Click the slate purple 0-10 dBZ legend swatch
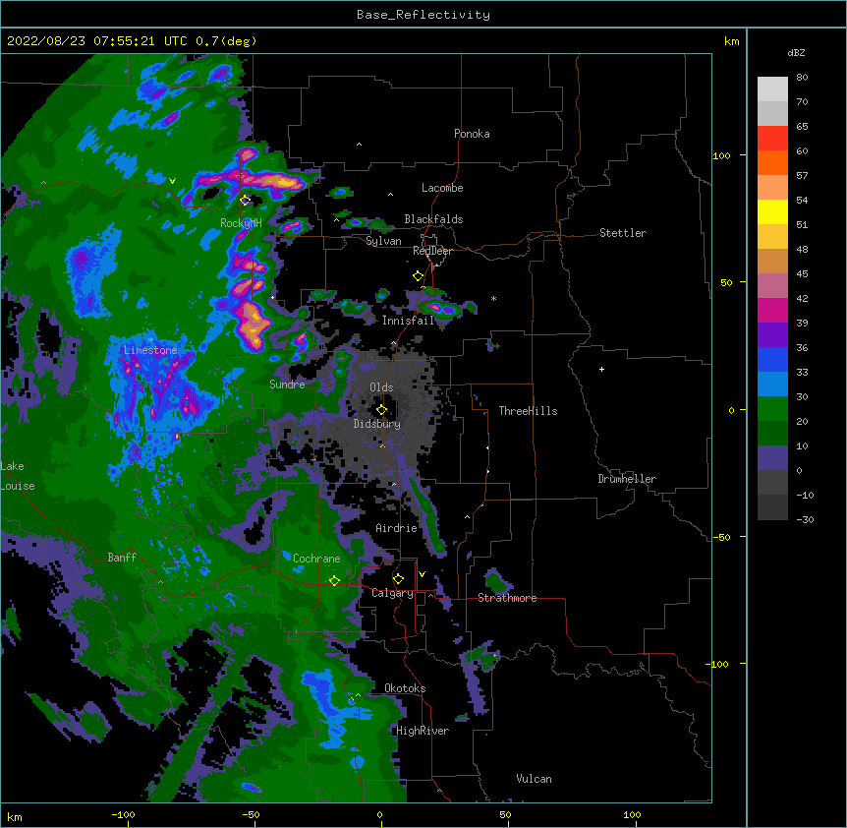 pyautogui.click(x=772, y=458)
